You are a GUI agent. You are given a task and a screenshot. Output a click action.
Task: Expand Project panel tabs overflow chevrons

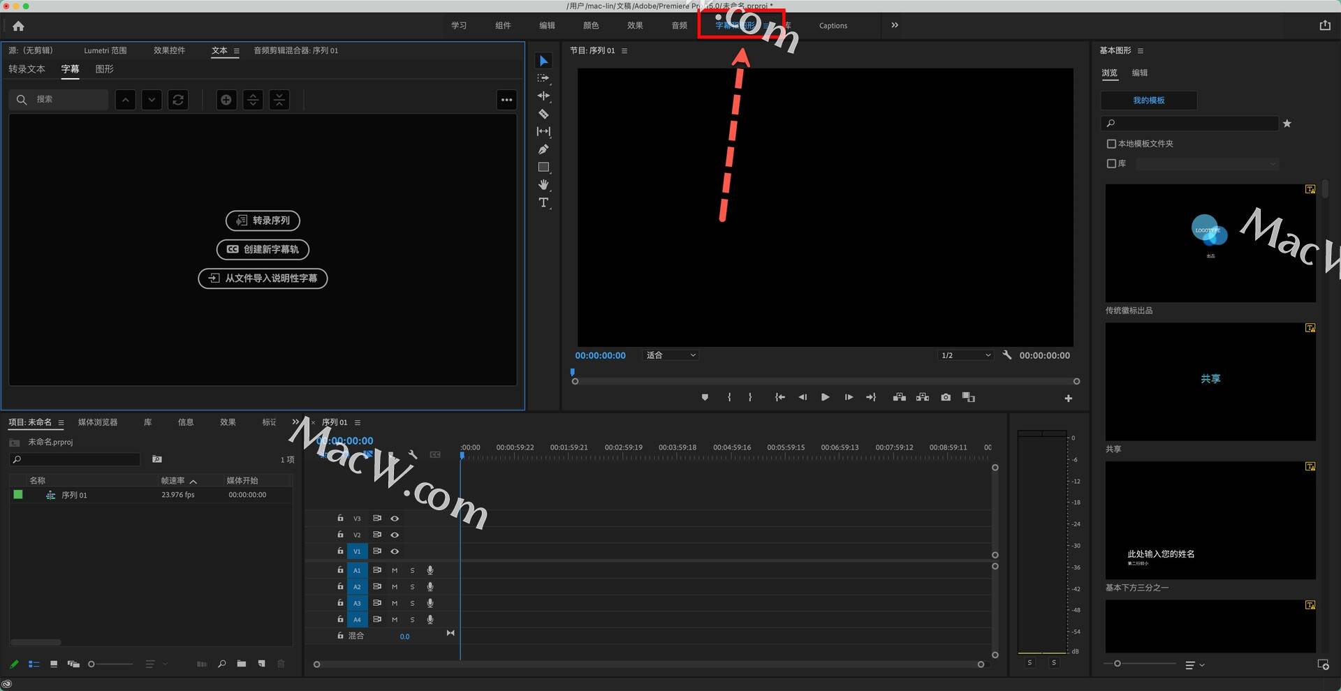point(295,422)
